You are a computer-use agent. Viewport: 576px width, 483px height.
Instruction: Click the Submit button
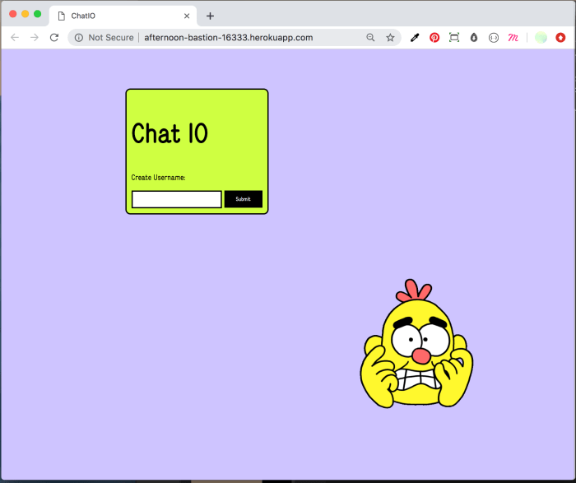coord(244,199)
